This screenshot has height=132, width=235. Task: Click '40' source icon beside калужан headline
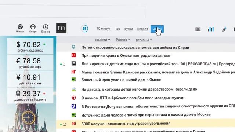click(73, 124)
